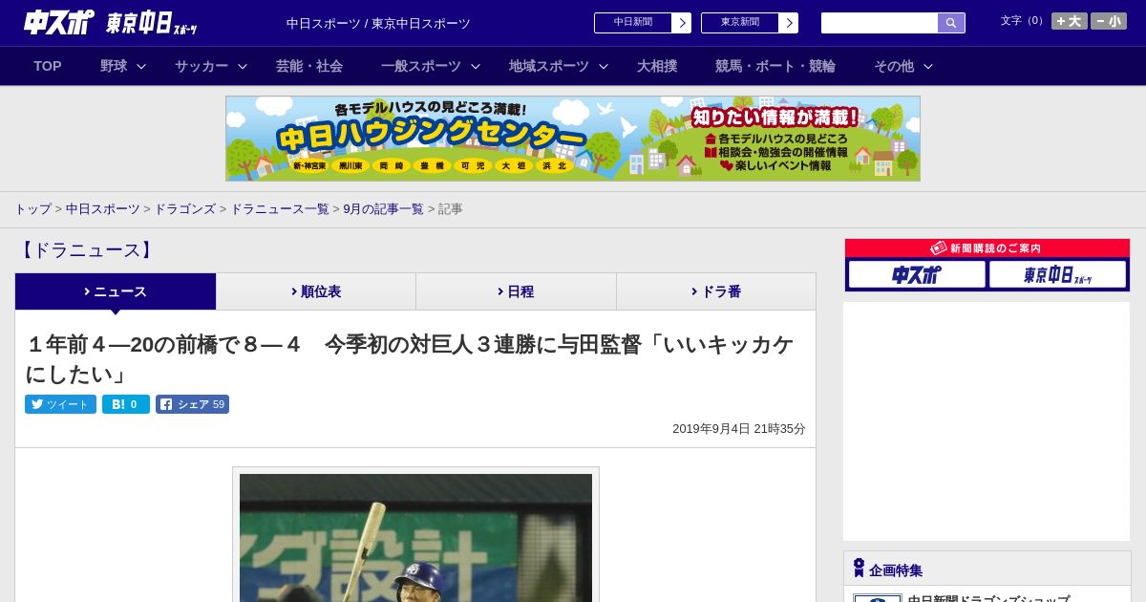Screen dimensions: 1146x602
Task: Decrease font size with －小 button
Action: coord(1108,21)
